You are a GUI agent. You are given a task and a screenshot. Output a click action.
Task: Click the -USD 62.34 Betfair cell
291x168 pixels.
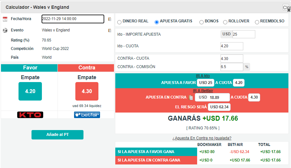pyautogui.click(x=239, y=152)
